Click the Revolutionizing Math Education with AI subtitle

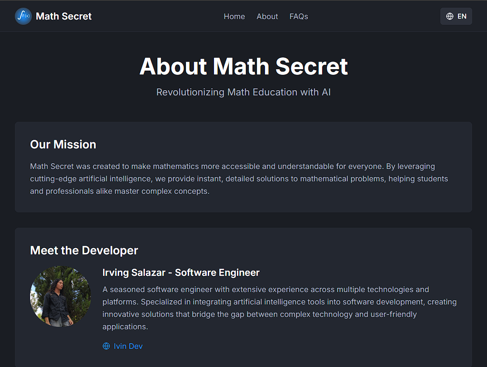(243, 92)
